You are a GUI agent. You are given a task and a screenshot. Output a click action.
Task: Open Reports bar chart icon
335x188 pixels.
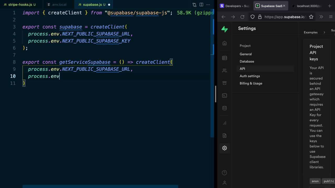pyautogui.click(x=224, y=123)
